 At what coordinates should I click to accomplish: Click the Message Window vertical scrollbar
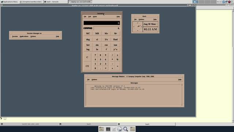(182, 95)
